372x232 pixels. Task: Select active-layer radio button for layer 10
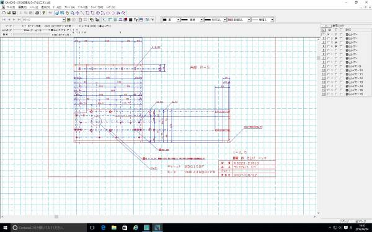click(329, 71)
